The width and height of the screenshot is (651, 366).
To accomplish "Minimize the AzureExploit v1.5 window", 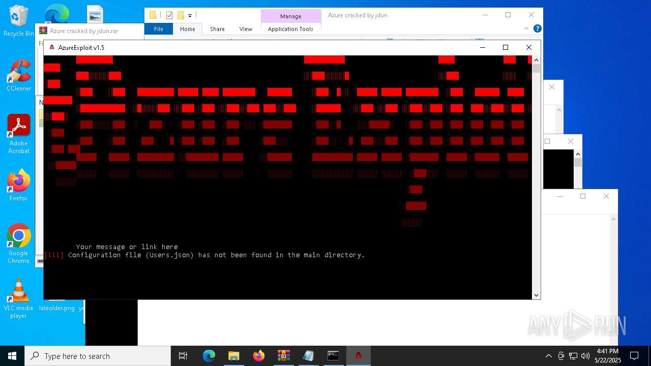I will pyautogui.click(x=483, y=47).
